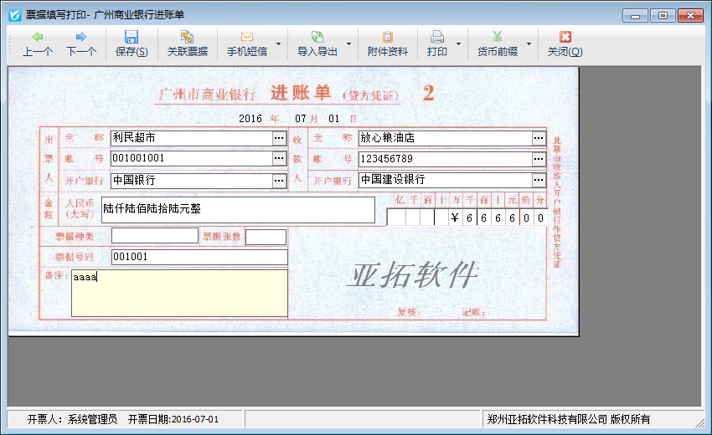
Task: Open lookup for payer name 利民超市
Action: 279,138
